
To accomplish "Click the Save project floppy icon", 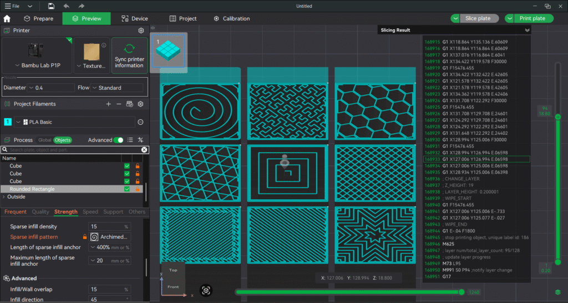I will pos(52,6).
